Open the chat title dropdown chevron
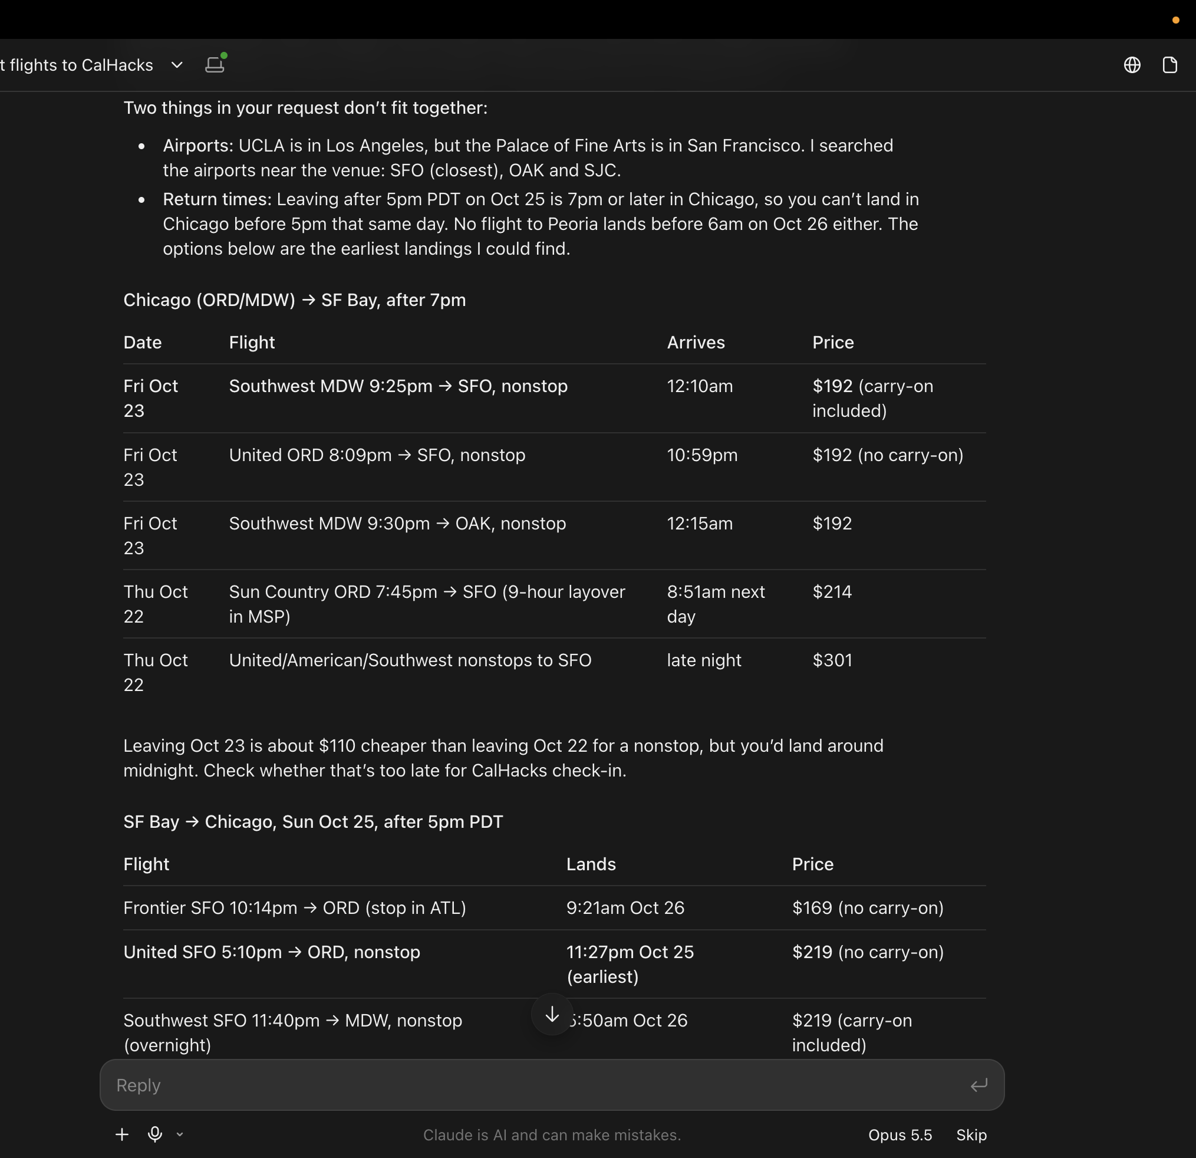Viewport: 1196px width, 1158px height. tap(177, 65)
